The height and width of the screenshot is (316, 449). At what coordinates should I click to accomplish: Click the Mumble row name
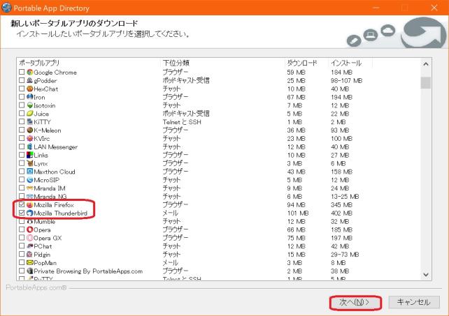tap(44, 221)
